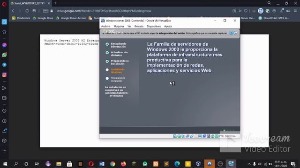300x168 pixels.
Task: Open the Google Driver Acceso bookmark
Action: coord(71,18)
